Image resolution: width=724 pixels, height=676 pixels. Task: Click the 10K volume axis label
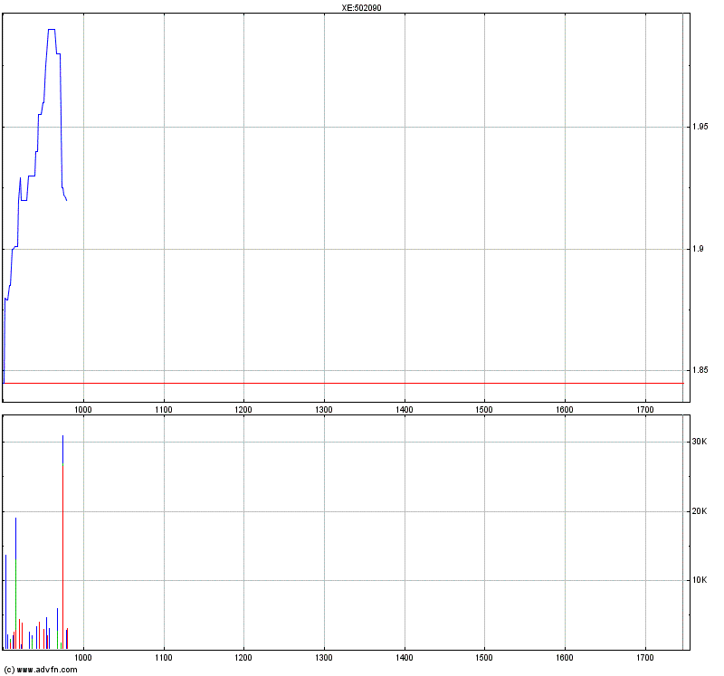(x=699, y=580)
